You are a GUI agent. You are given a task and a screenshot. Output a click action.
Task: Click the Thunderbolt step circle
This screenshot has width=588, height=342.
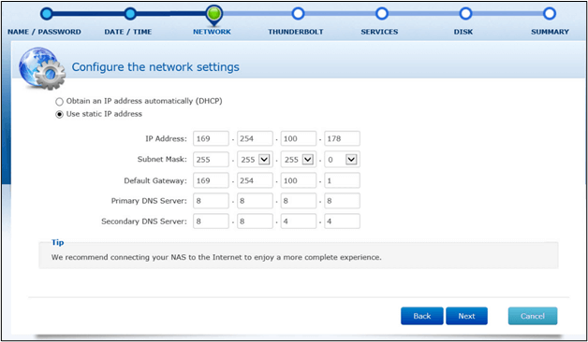298,14
